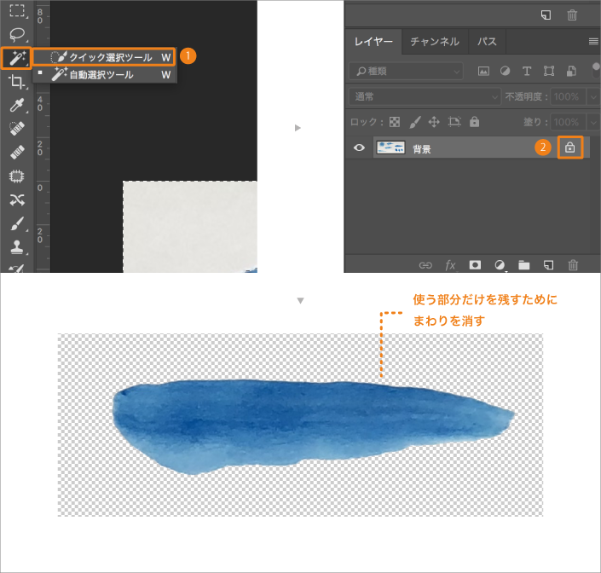Expand the 不透明度 opacity slider arrow

[x=593, y=96]
